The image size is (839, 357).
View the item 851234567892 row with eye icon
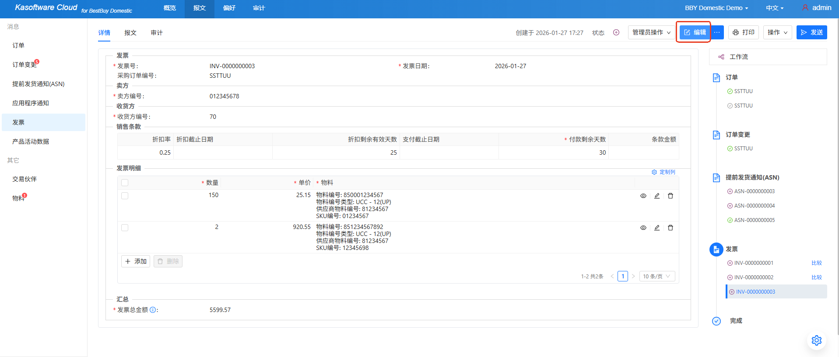pyautogui.click(x=643, y=228)
